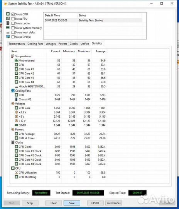Minimize the AIDA64 window
Image resolution: width=179 pixels, height=209 pixels.
tap(152, 3)
